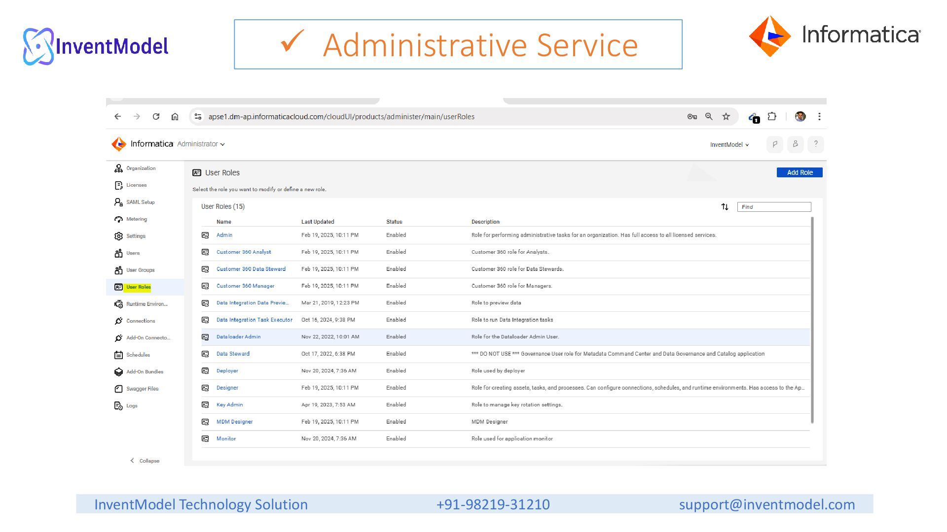Click in the Find search field
This screenshot has width=947, height=532.
pyautogui.click(x=774, y=207)
